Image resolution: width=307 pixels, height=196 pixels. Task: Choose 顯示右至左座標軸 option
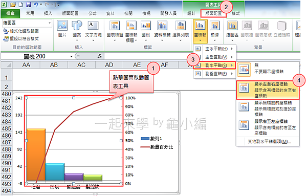(x=268, y=127)
